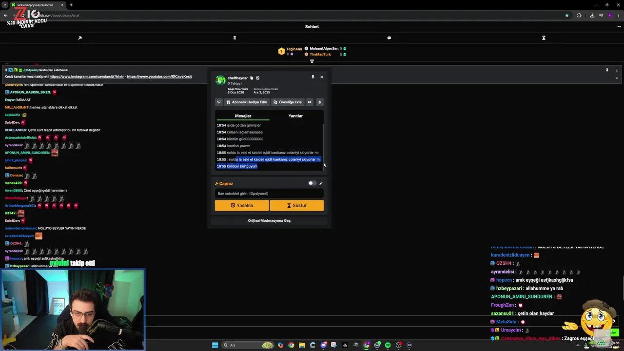Click the taskbar search box
Viewport: 624px width, 351px height.
coord(249,345)
